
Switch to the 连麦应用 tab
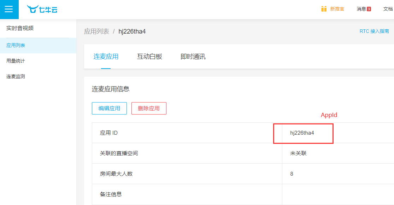tap(106, 57)
